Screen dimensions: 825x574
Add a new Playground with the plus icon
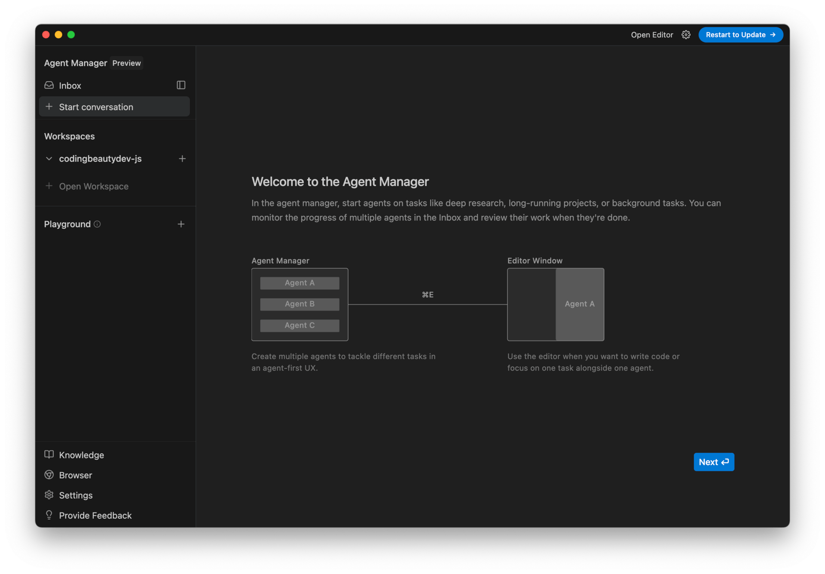click(181, 224)
